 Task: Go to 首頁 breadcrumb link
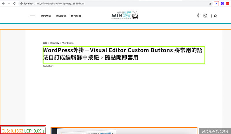(x=45, y=43)
